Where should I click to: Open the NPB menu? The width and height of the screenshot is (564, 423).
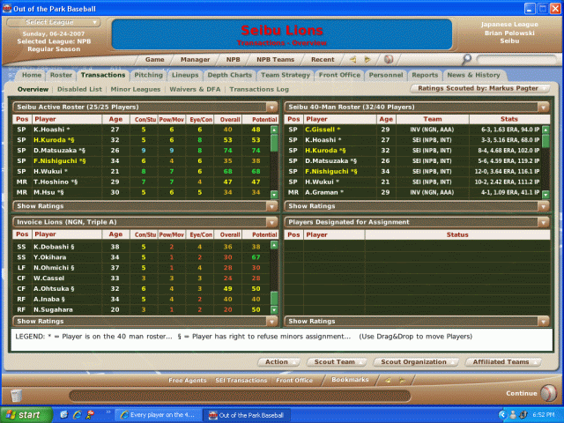click(233, 60)
